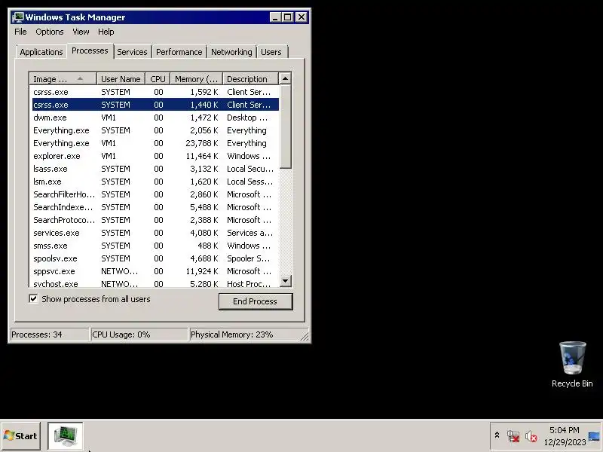This screenshot has width=603, height=452.
Task: Select the dwm.exe process
Action: 155,118
